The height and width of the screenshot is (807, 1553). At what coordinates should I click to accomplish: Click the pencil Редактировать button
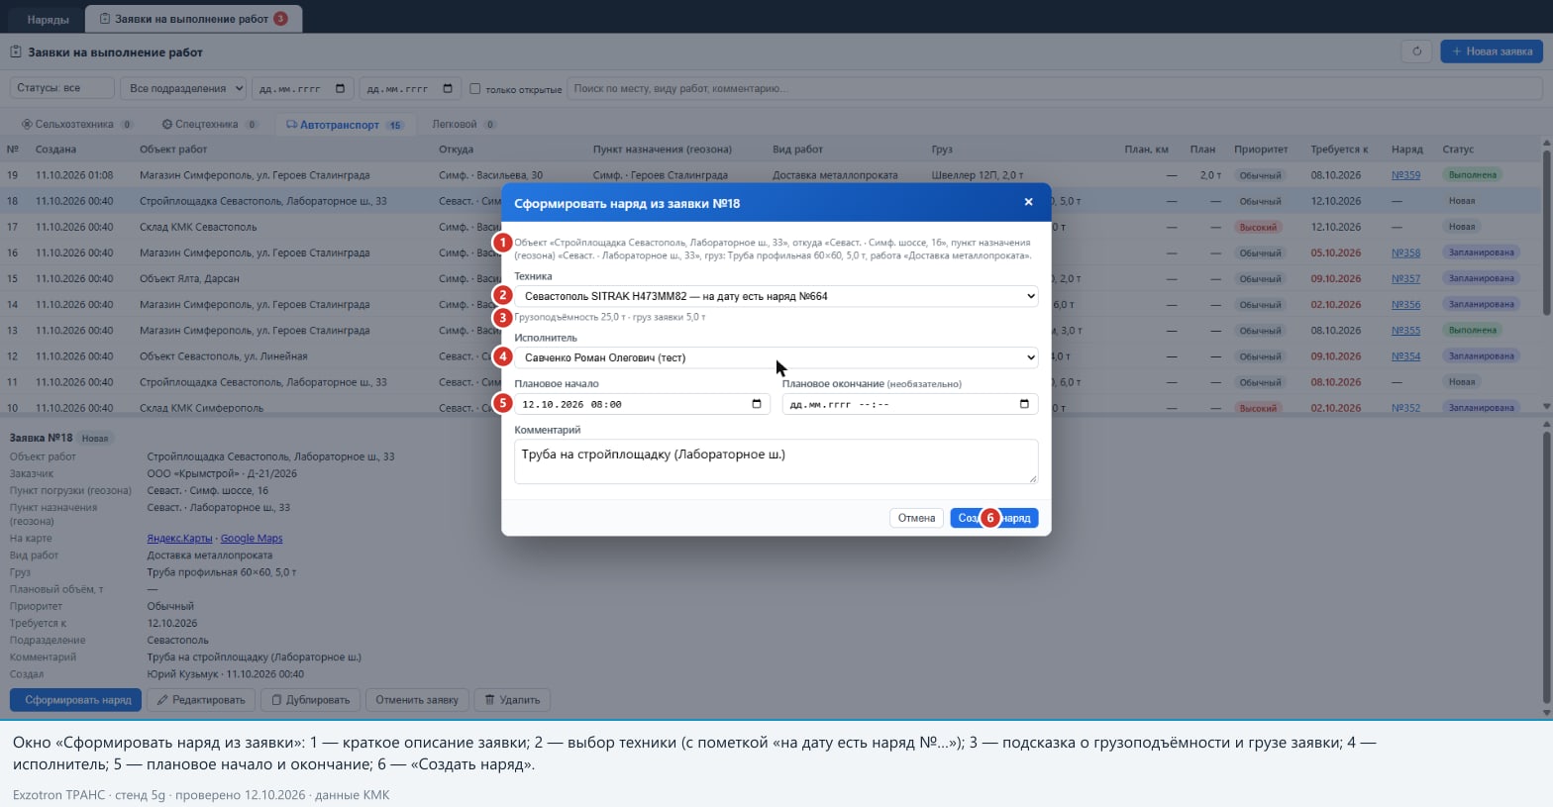tap(201, 700)
